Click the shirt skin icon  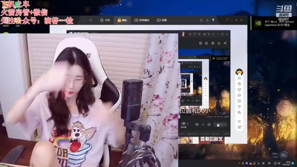click(209, 34)
